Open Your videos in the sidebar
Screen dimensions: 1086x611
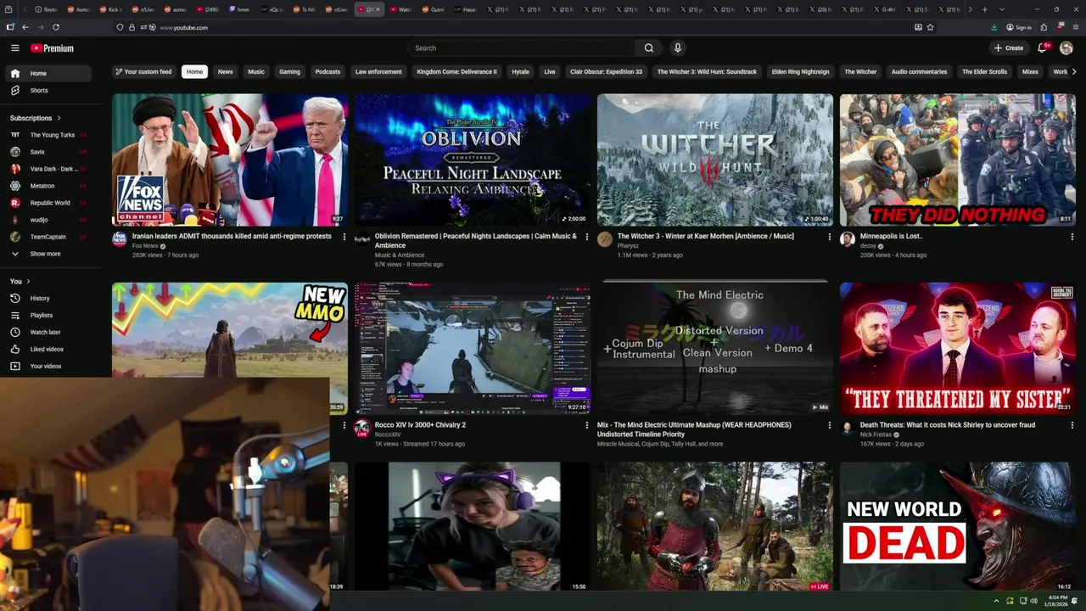click(x=47, y=366)
